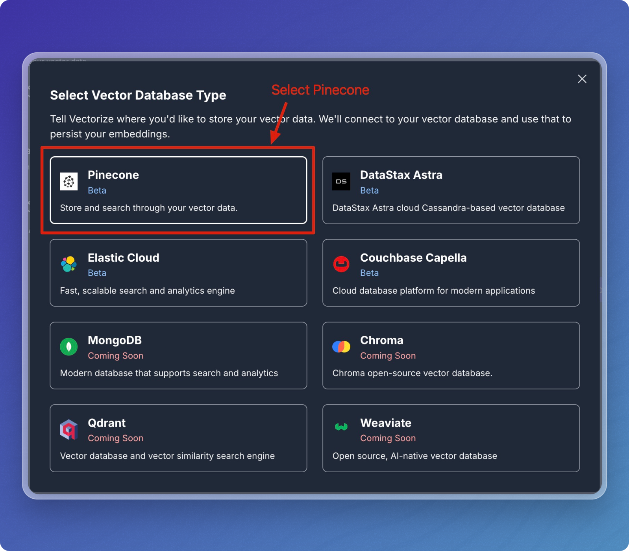Click 'Vector database and vector similarity search engine'
629x551 pixels.
[x=167, y=456]
